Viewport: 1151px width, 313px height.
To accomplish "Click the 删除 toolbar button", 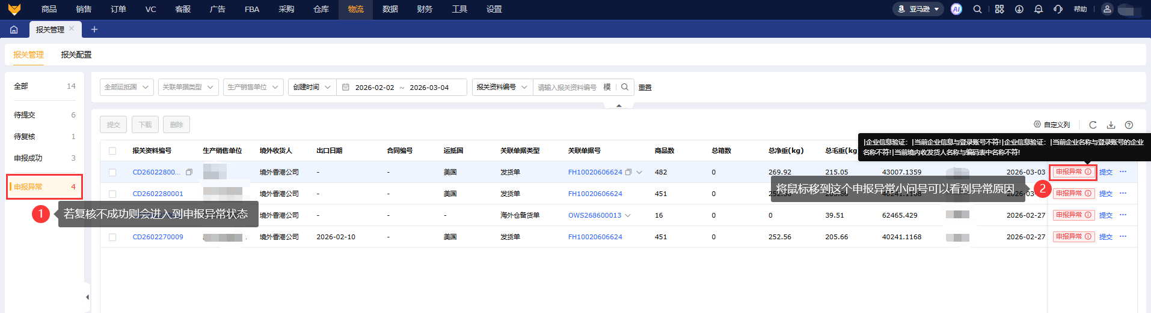I will coord(176,124).
